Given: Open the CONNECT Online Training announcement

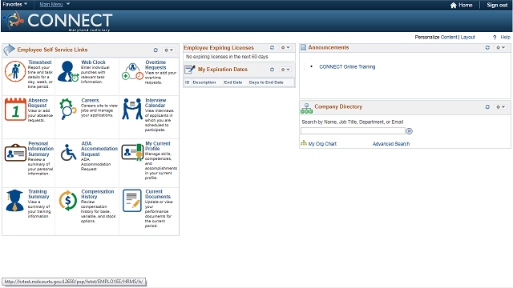Looking at the screenshot, I should coord(347,66).
